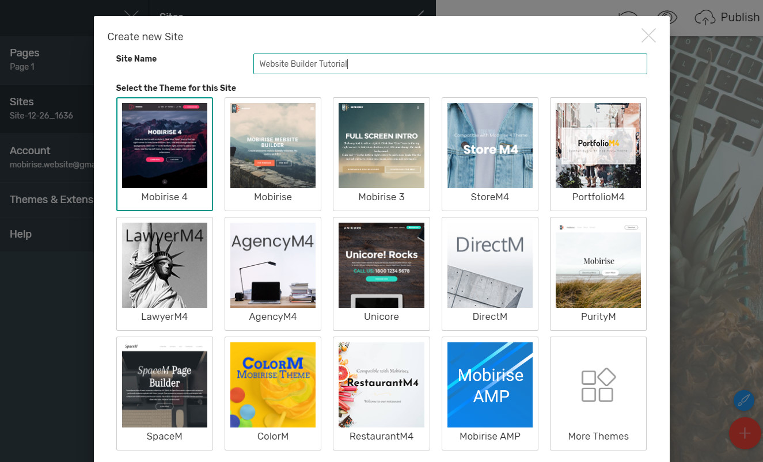Click the Publish cloud upload icon
763x462 pixels.
coord(705,18)
